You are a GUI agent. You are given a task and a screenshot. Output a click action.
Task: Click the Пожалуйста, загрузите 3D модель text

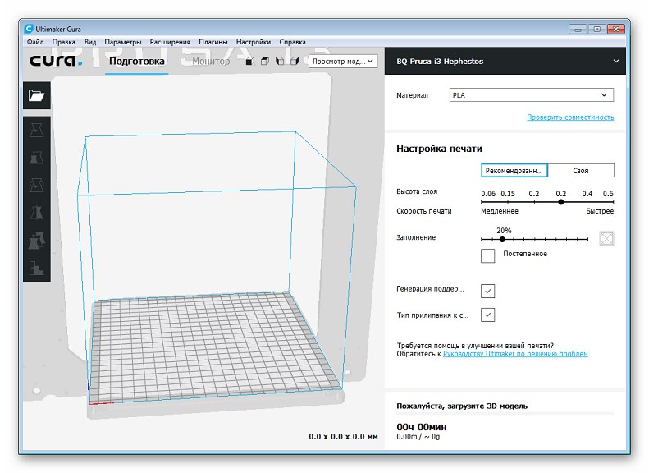coord(462,406)
